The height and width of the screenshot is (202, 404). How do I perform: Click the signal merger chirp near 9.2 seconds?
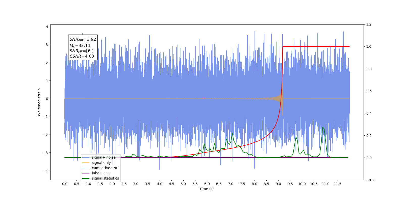[x=282, y=98]
